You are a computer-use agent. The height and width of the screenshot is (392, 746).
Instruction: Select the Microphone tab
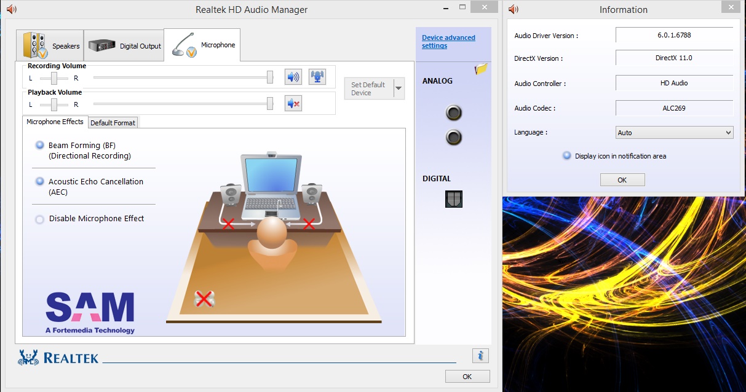(202, 45)
